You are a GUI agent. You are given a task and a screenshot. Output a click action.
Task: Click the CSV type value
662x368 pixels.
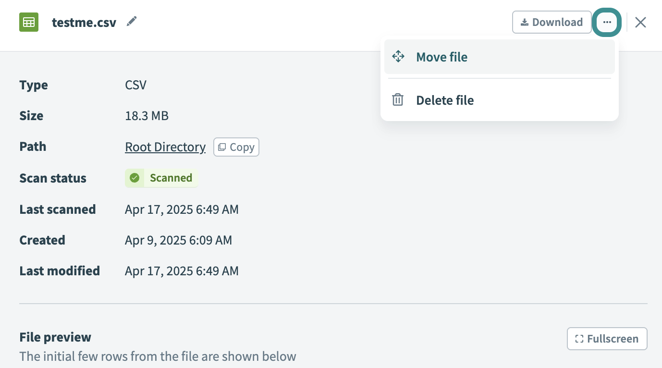135,85
